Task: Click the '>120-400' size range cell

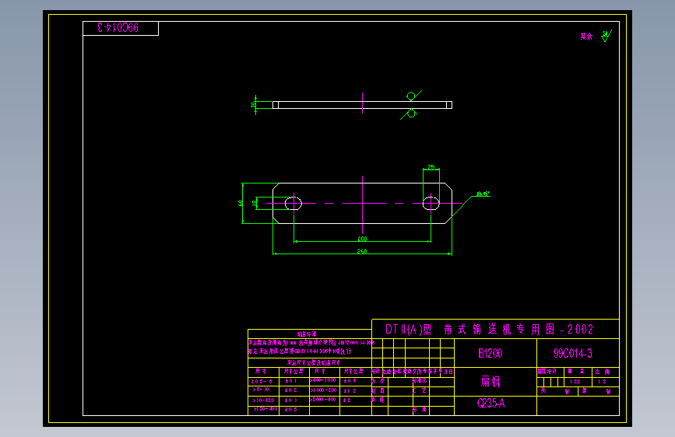Action: tap(265, 409)
